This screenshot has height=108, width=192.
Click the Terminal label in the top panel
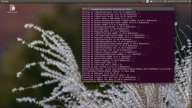(5, 1)
